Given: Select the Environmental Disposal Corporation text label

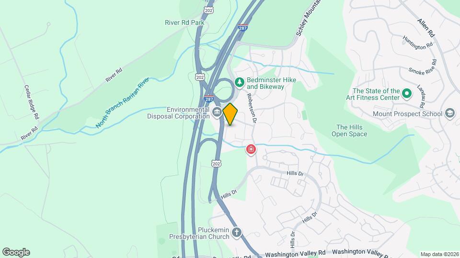Looking at the screenshot, I should tap(178, 113).
